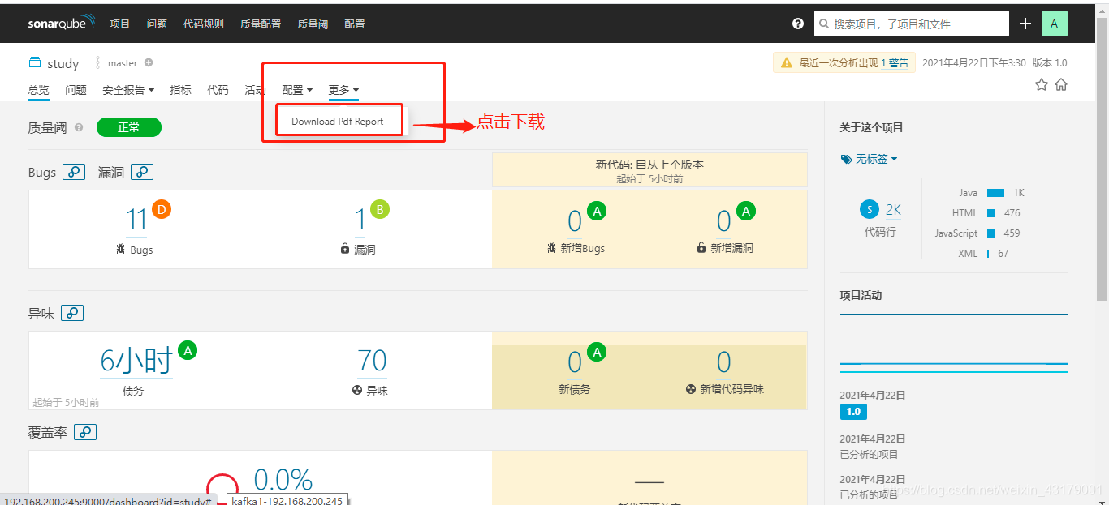Switch to the project 问题 tab

coord(76,90)
